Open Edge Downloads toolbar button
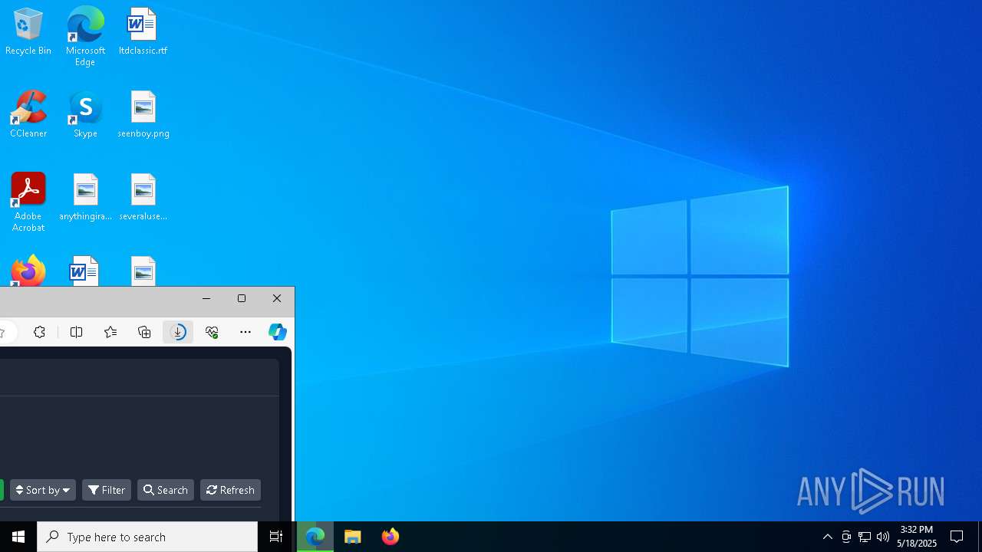The image size is (982, 552). click(x=178, y=332)
